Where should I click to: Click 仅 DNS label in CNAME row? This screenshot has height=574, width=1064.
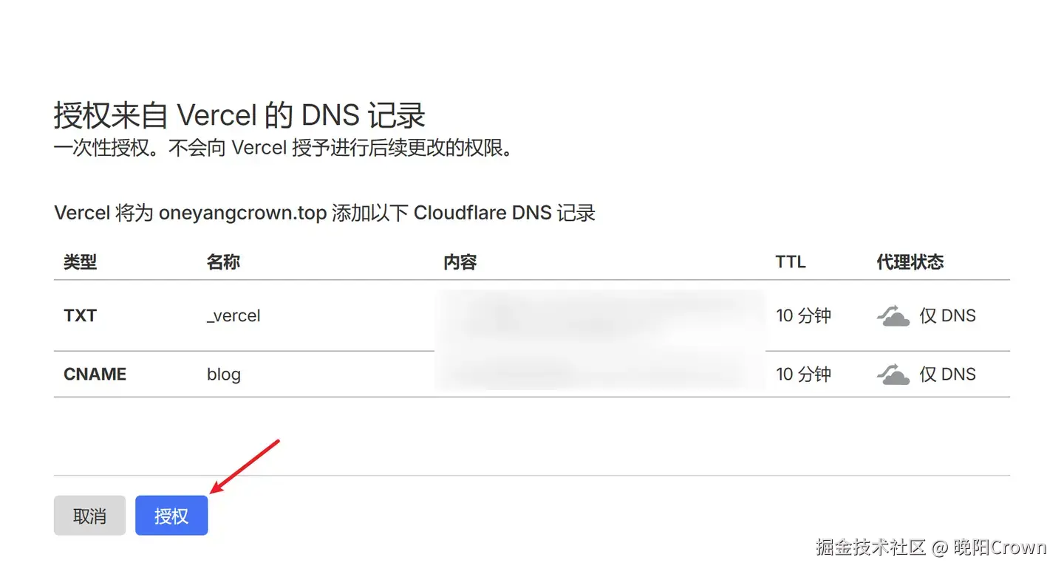tap(947, 375)
